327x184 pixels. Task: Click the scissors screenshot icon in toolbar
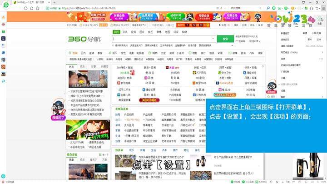pyautogui.click(x=279, y=8)
